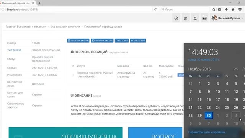245x138 pixels.
Task: Focus the Поиск search field
Action: [185, 9]
